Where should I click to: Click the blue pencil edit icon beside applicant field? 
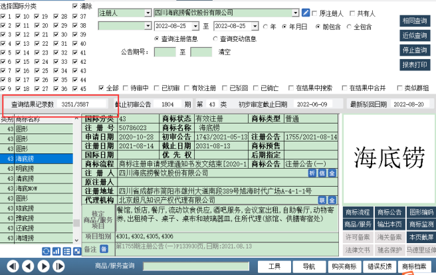click(306, 13)
